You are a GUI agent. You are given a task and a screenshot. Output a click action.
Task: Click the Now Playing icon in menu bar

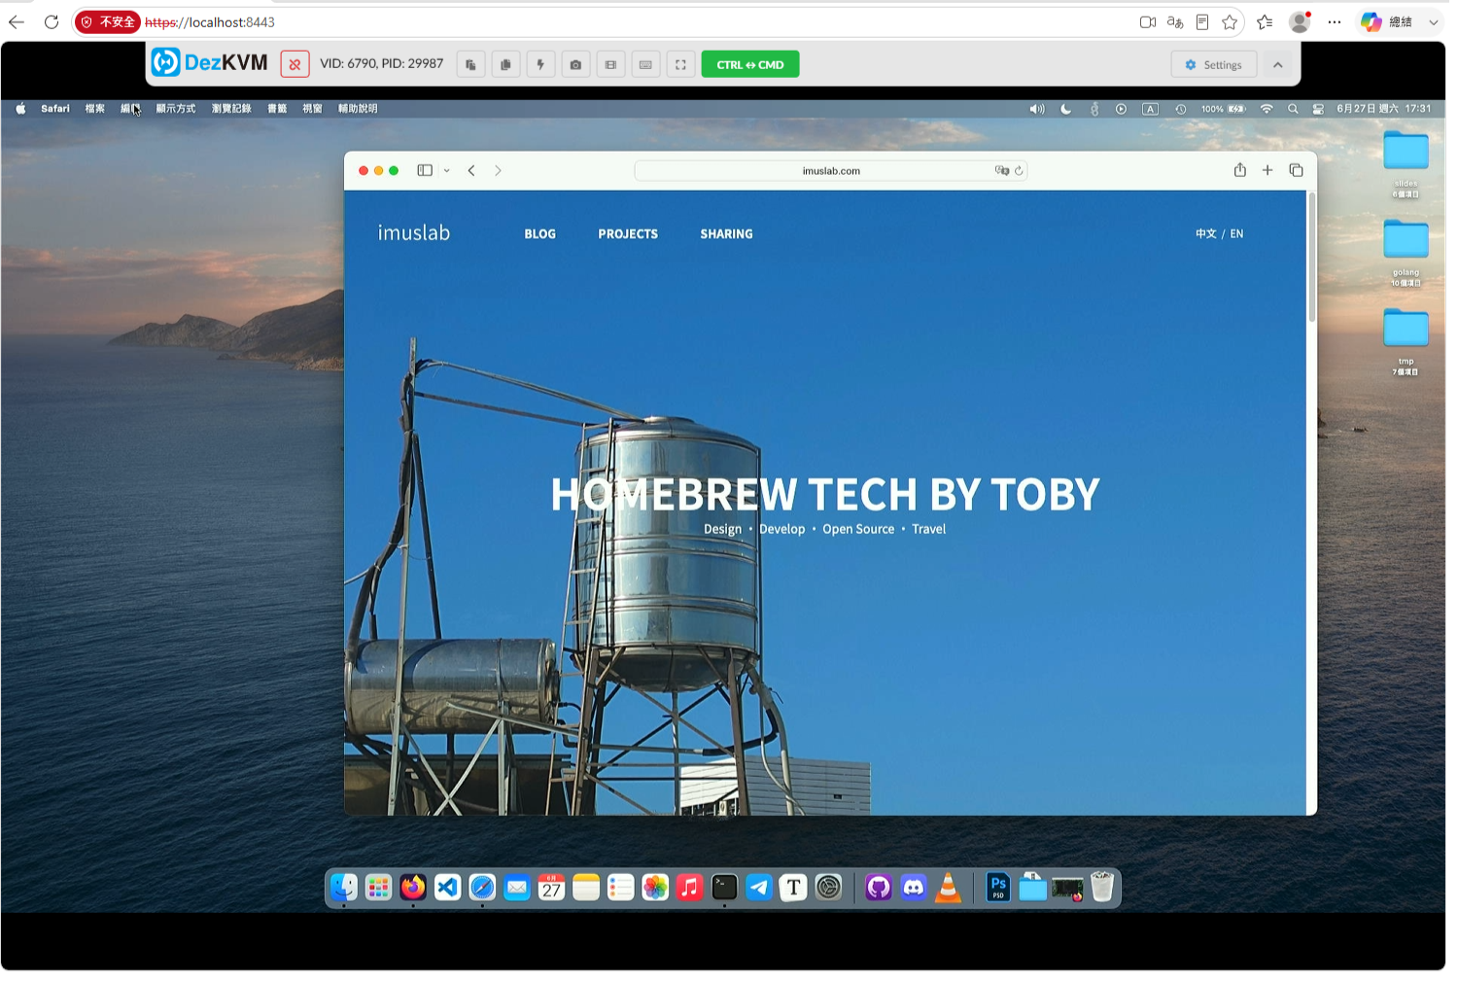[x=1121, y=109]
